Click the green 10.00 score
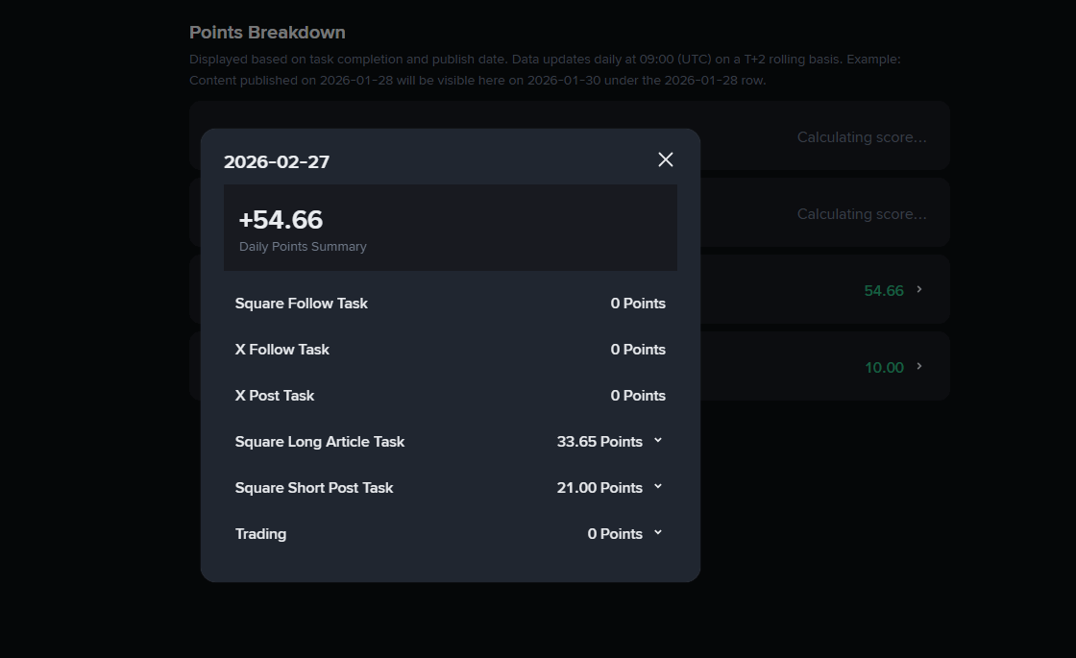Image resolution: width=1076 pixels, height=658 pixels. tap(883, 368)
